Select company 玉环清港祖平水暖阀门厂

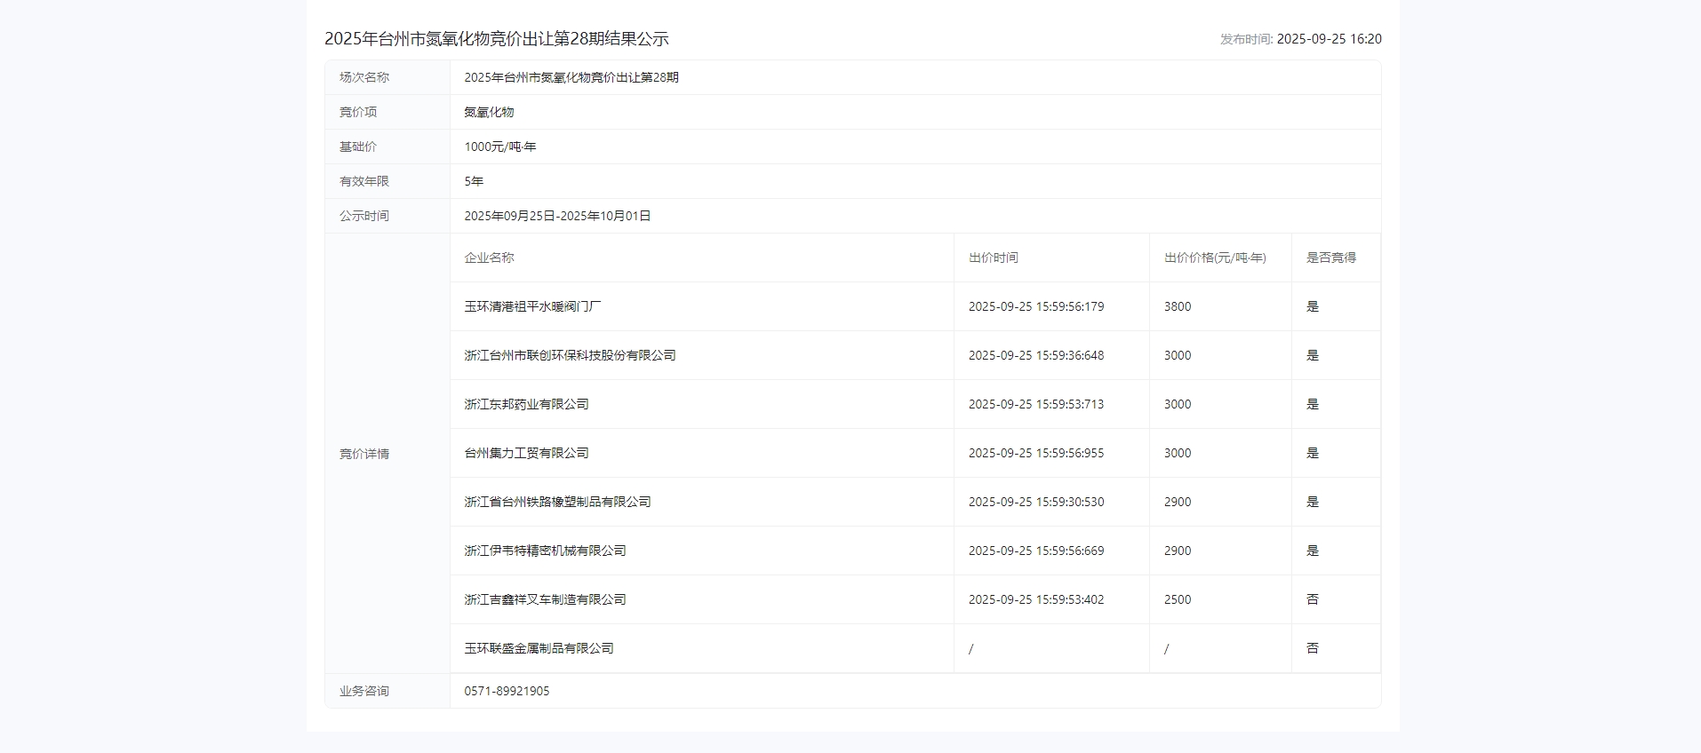532,306
